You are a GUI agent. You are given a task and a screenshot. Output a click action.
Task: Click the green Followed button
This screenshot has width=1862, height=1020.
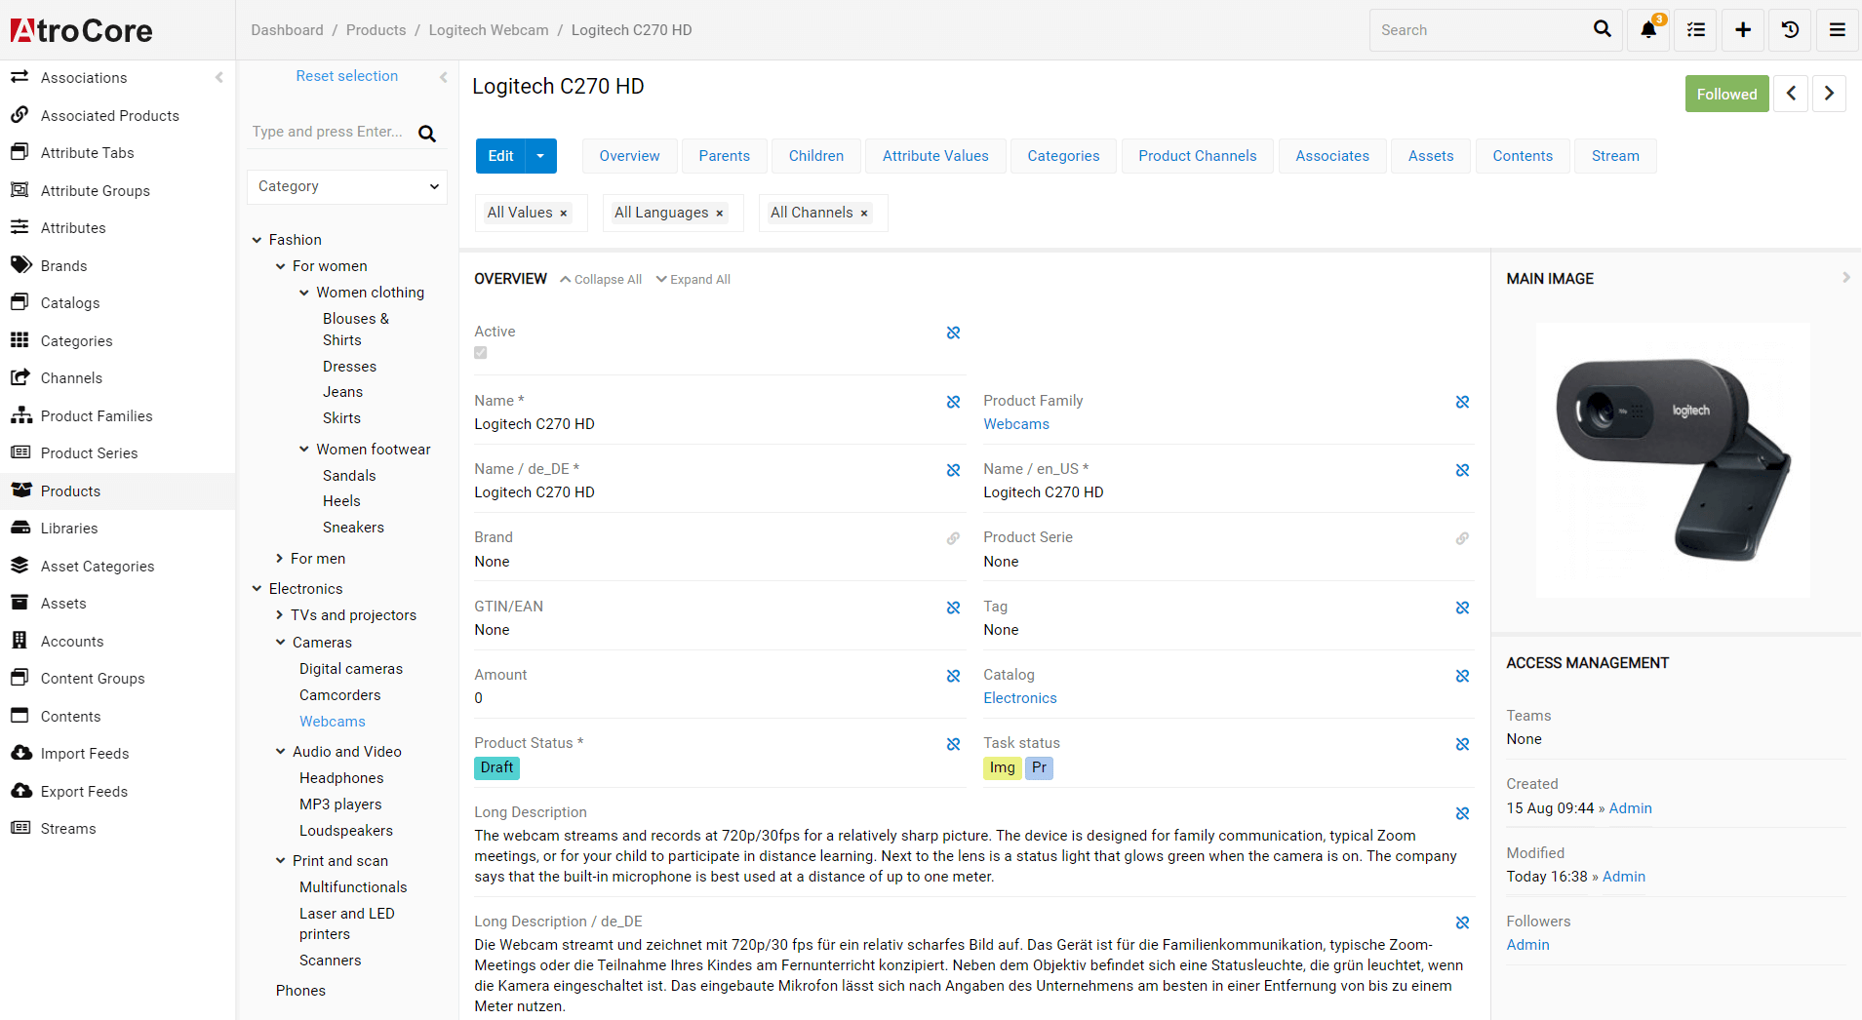tap(1726, 94)
